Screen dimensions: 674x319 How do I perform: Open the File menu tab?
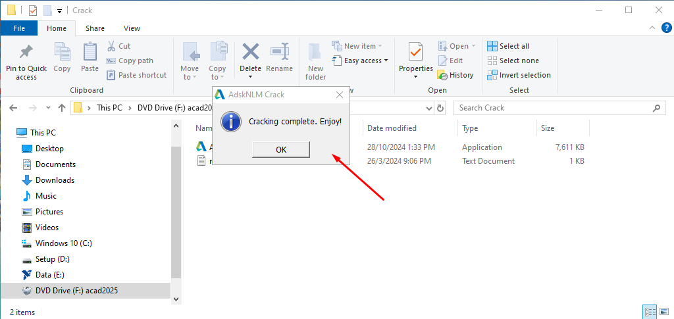(x=19, y=28)
